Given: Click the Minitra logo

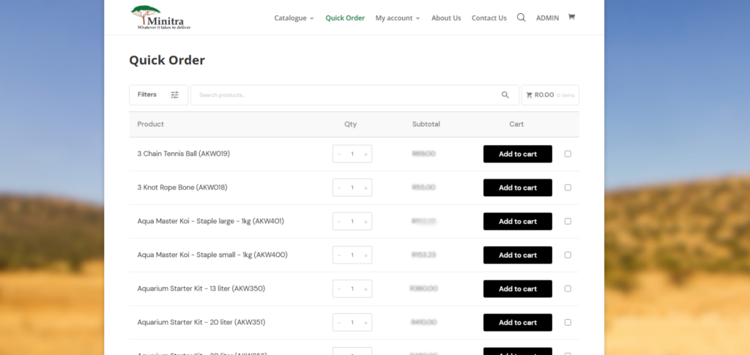Looking at the screenshot, I should pyautogui.click(x=160, y=18).
